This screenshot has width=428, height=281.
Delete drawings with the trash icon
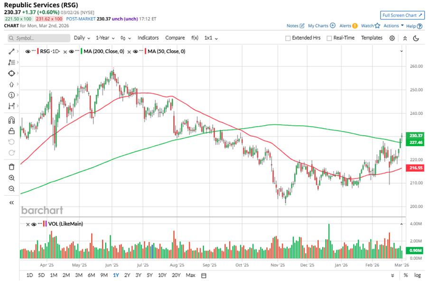pyautogui.click(x=11, y=167)
